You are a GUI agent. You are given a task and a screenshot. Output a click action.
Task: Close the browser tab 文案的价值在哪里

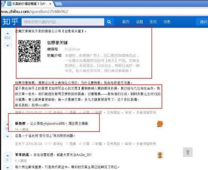(x=50, y=4)
